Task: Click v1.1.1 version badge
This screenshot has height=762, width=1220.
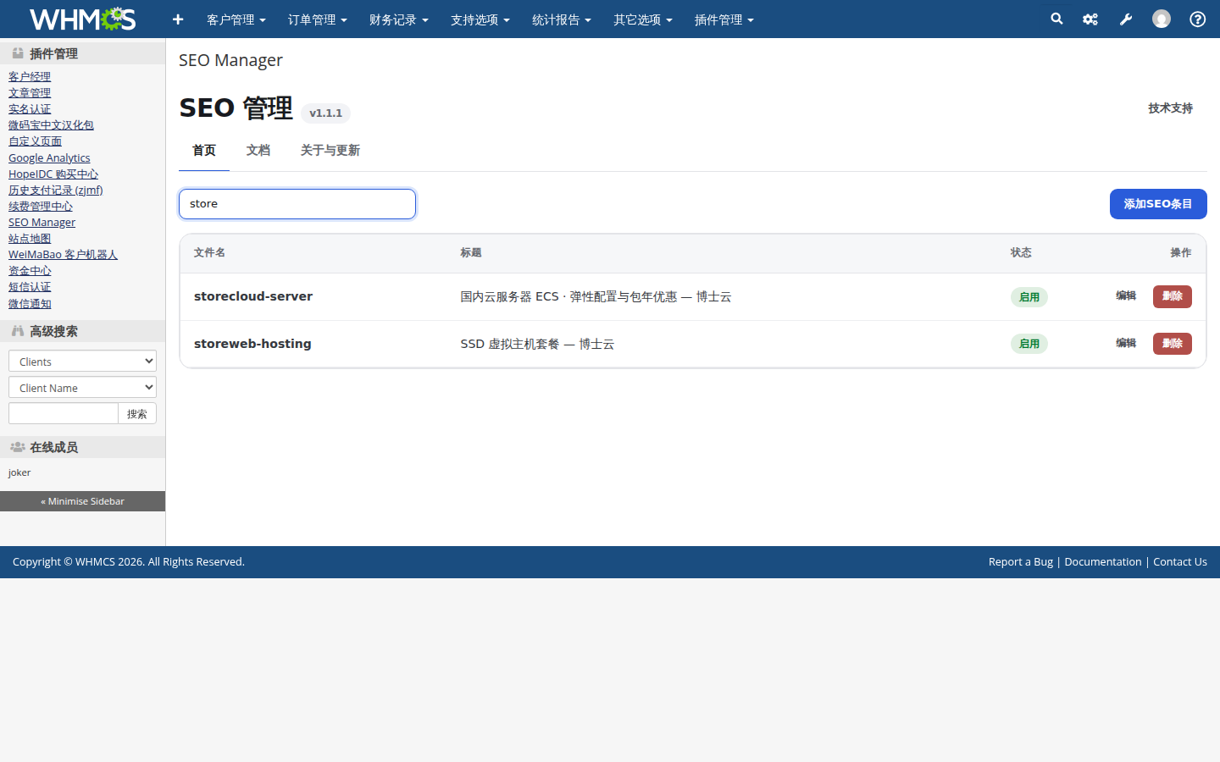Action: pos(325,113)
